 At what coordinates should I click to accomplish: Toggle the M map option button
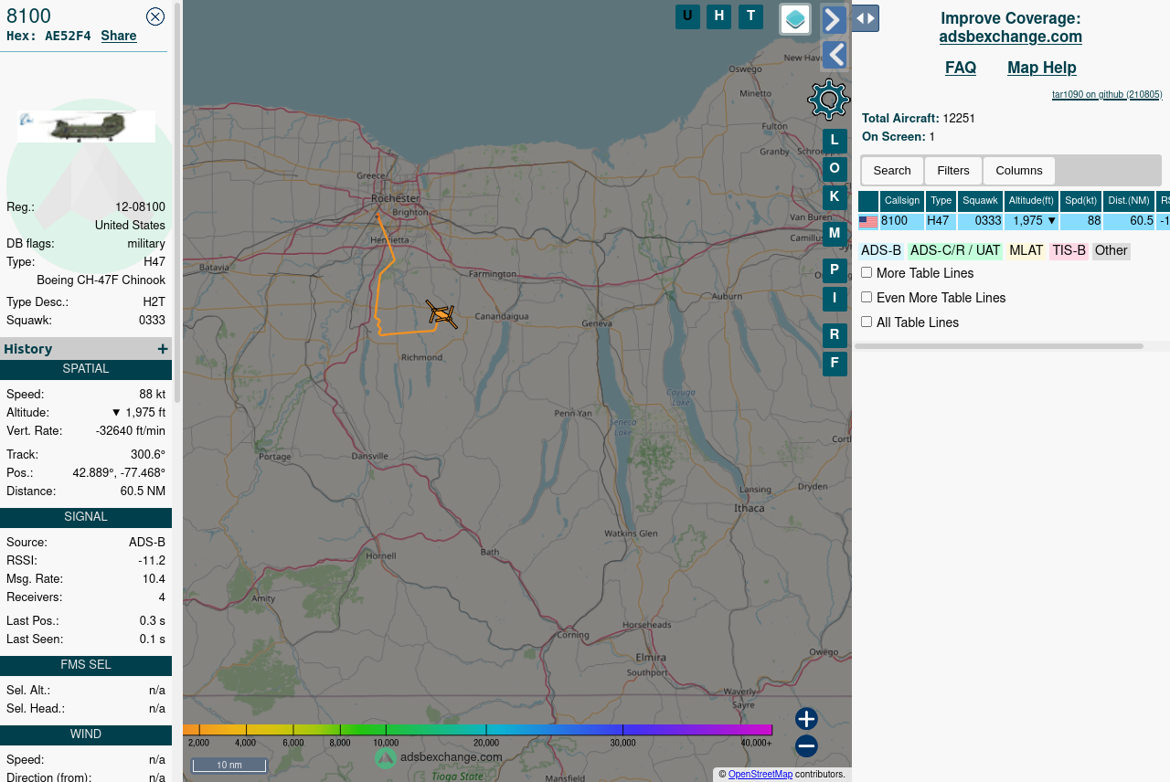(x=835, y=234)
